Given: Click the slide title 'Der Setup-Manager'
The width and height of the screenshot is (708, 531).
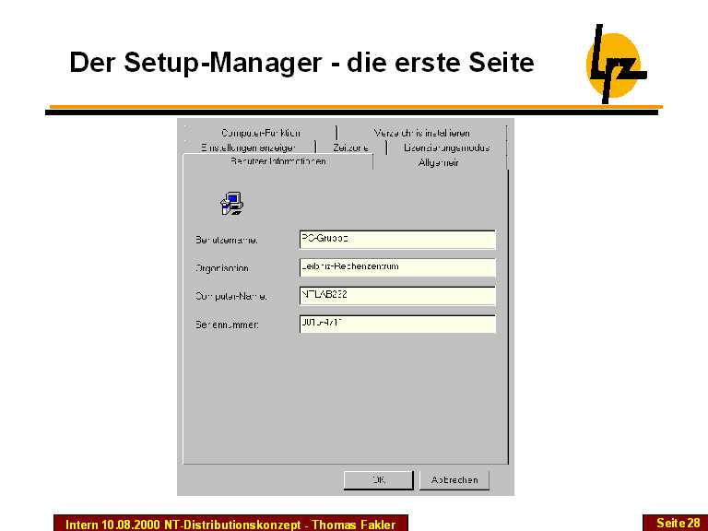Looking at the screenshot, I should click(301, 63).
